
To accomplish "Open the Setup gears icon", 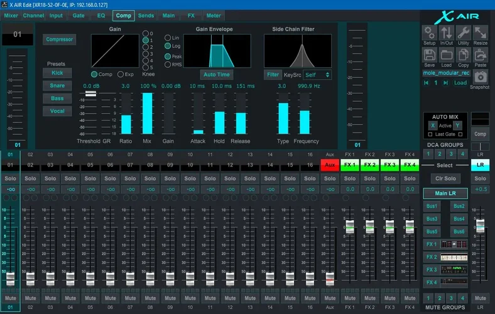I will (x=430, y=33).
